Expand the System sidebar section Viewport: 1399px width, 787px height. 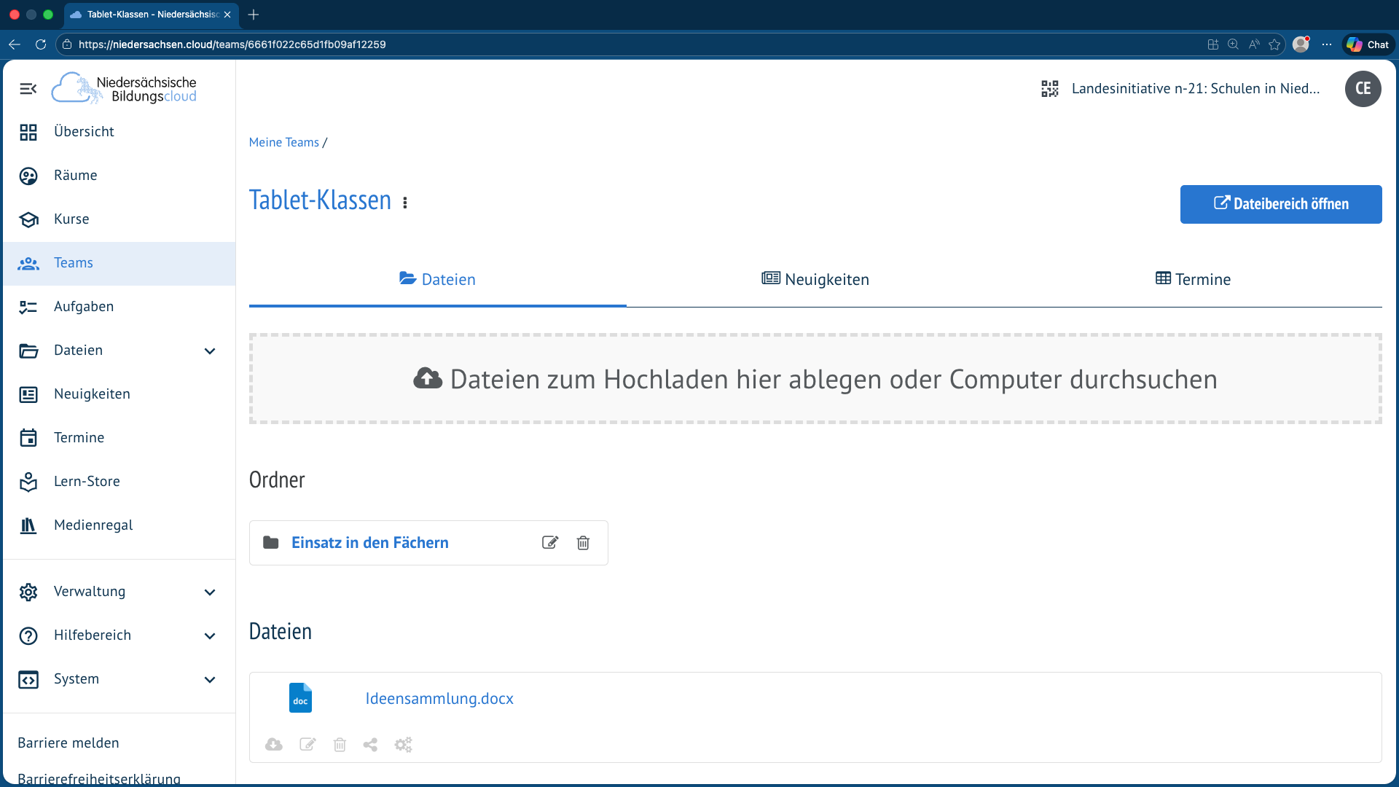tap(210, 680)
